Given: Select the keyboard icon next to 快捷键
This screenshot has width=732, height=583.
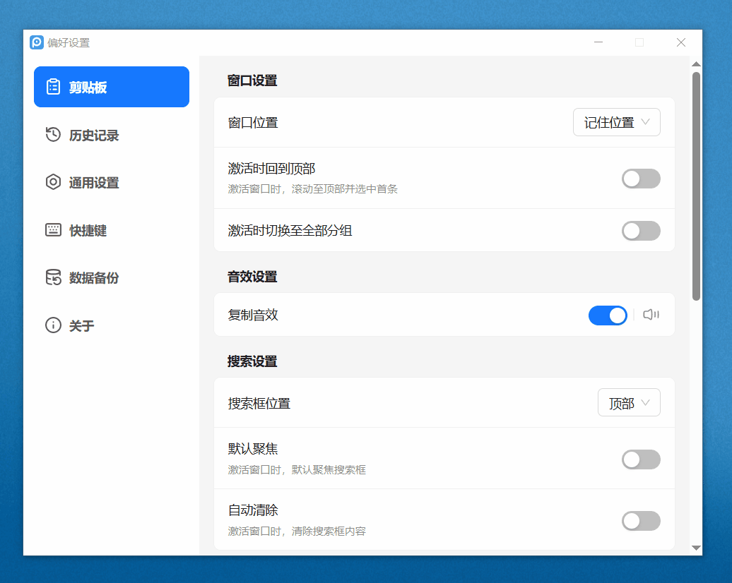Looking at the screenshot, I should [x=52, y=229].
